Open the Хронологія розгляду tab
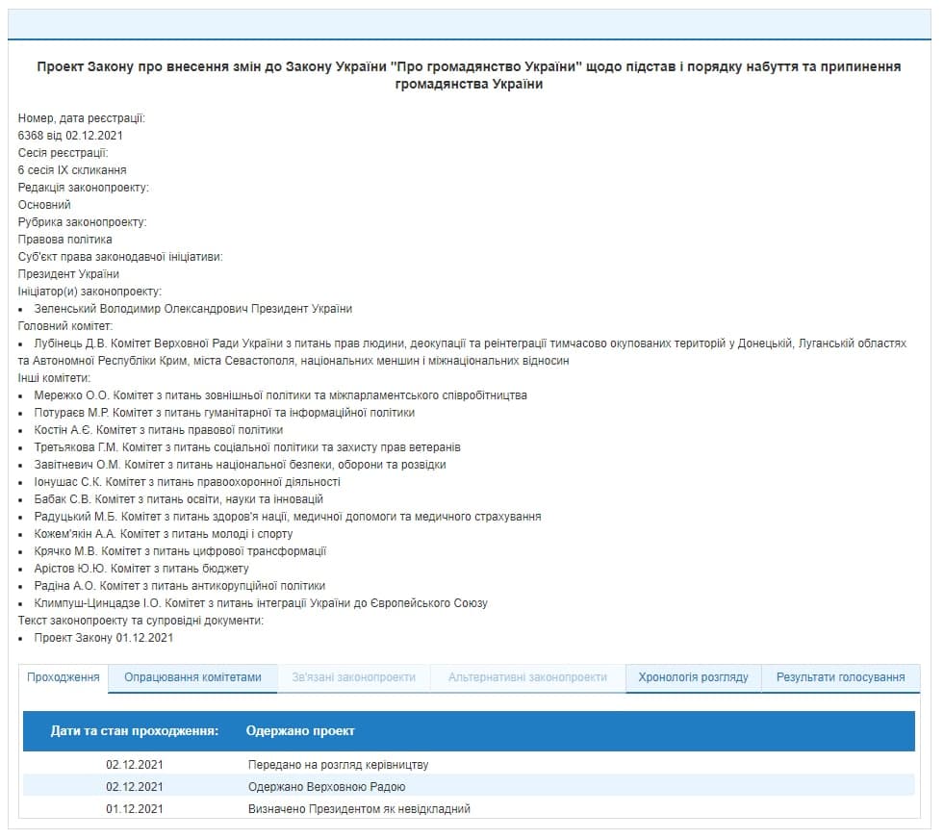 (693, 677)
